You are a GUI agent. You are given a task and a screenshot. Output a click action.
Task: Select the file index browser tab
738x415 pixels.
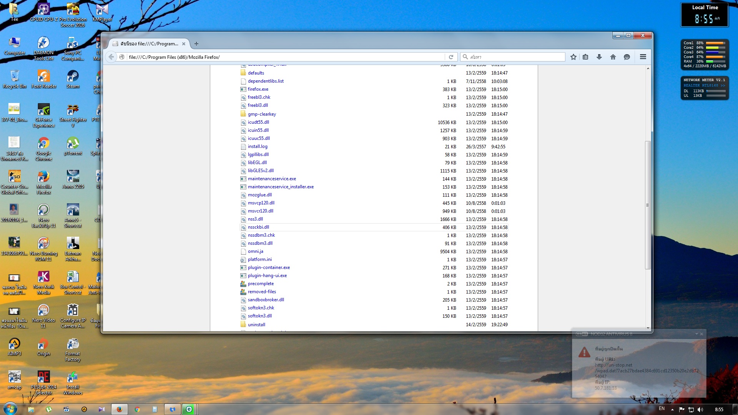(x=149, y=44)
